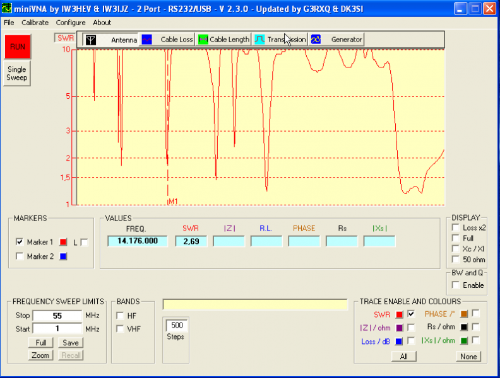
Task: Click the empty R.L. value field
Action: click(266, 241)
